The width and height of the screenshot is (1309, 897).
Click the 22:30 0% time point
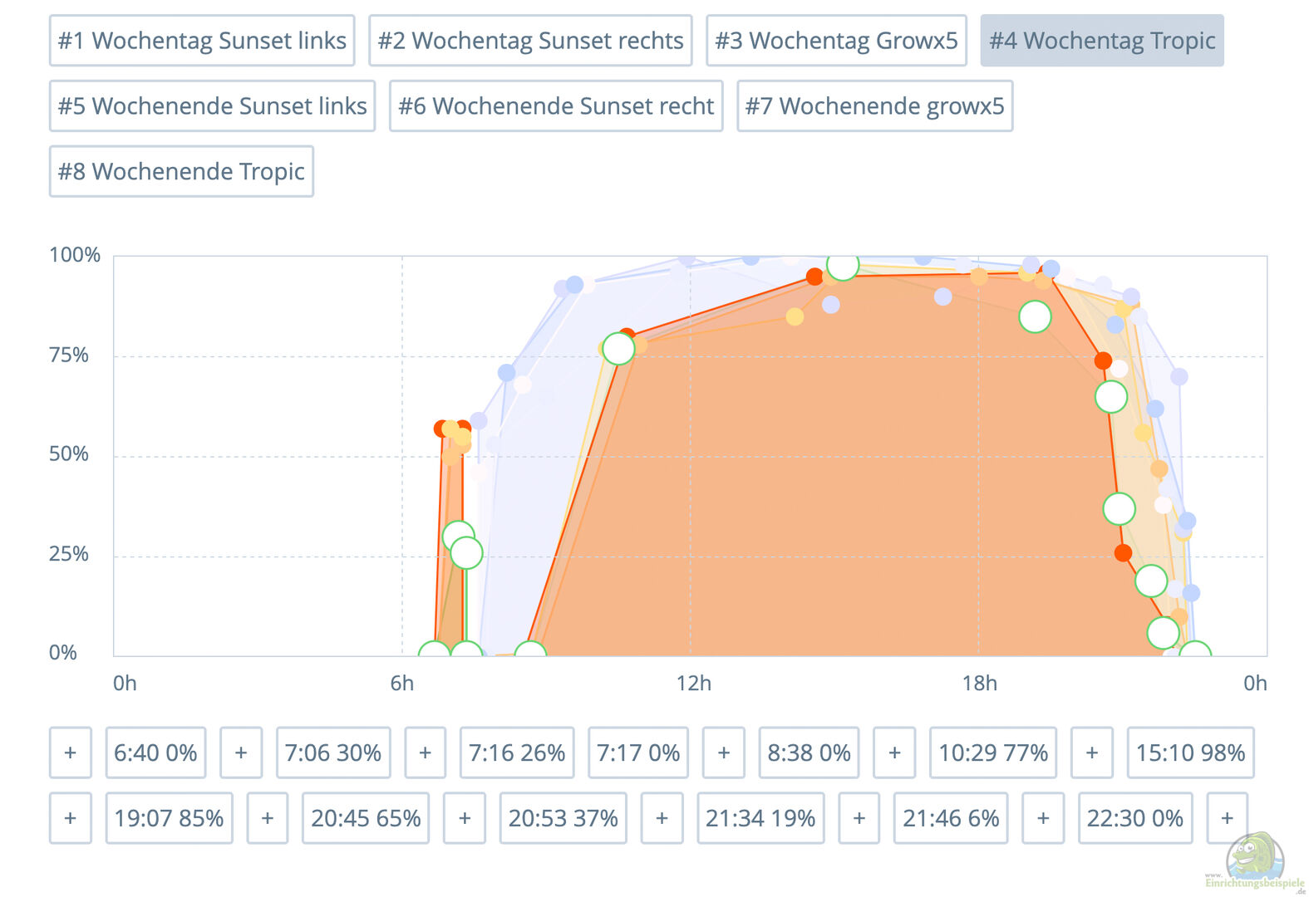1134,818
